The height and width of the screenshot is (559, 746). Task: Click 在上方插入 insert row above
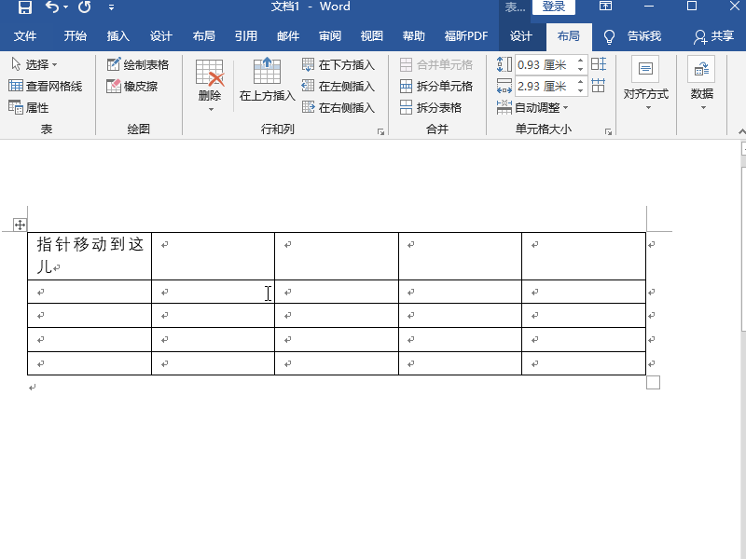pos(267,79)
